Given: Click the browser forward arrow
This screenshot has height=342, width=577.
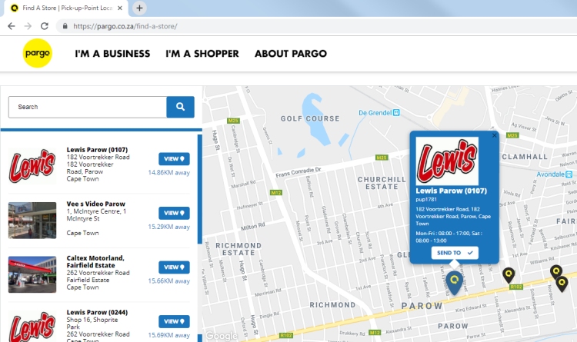Looking at the screenshot, I should [x=28, y=26].
